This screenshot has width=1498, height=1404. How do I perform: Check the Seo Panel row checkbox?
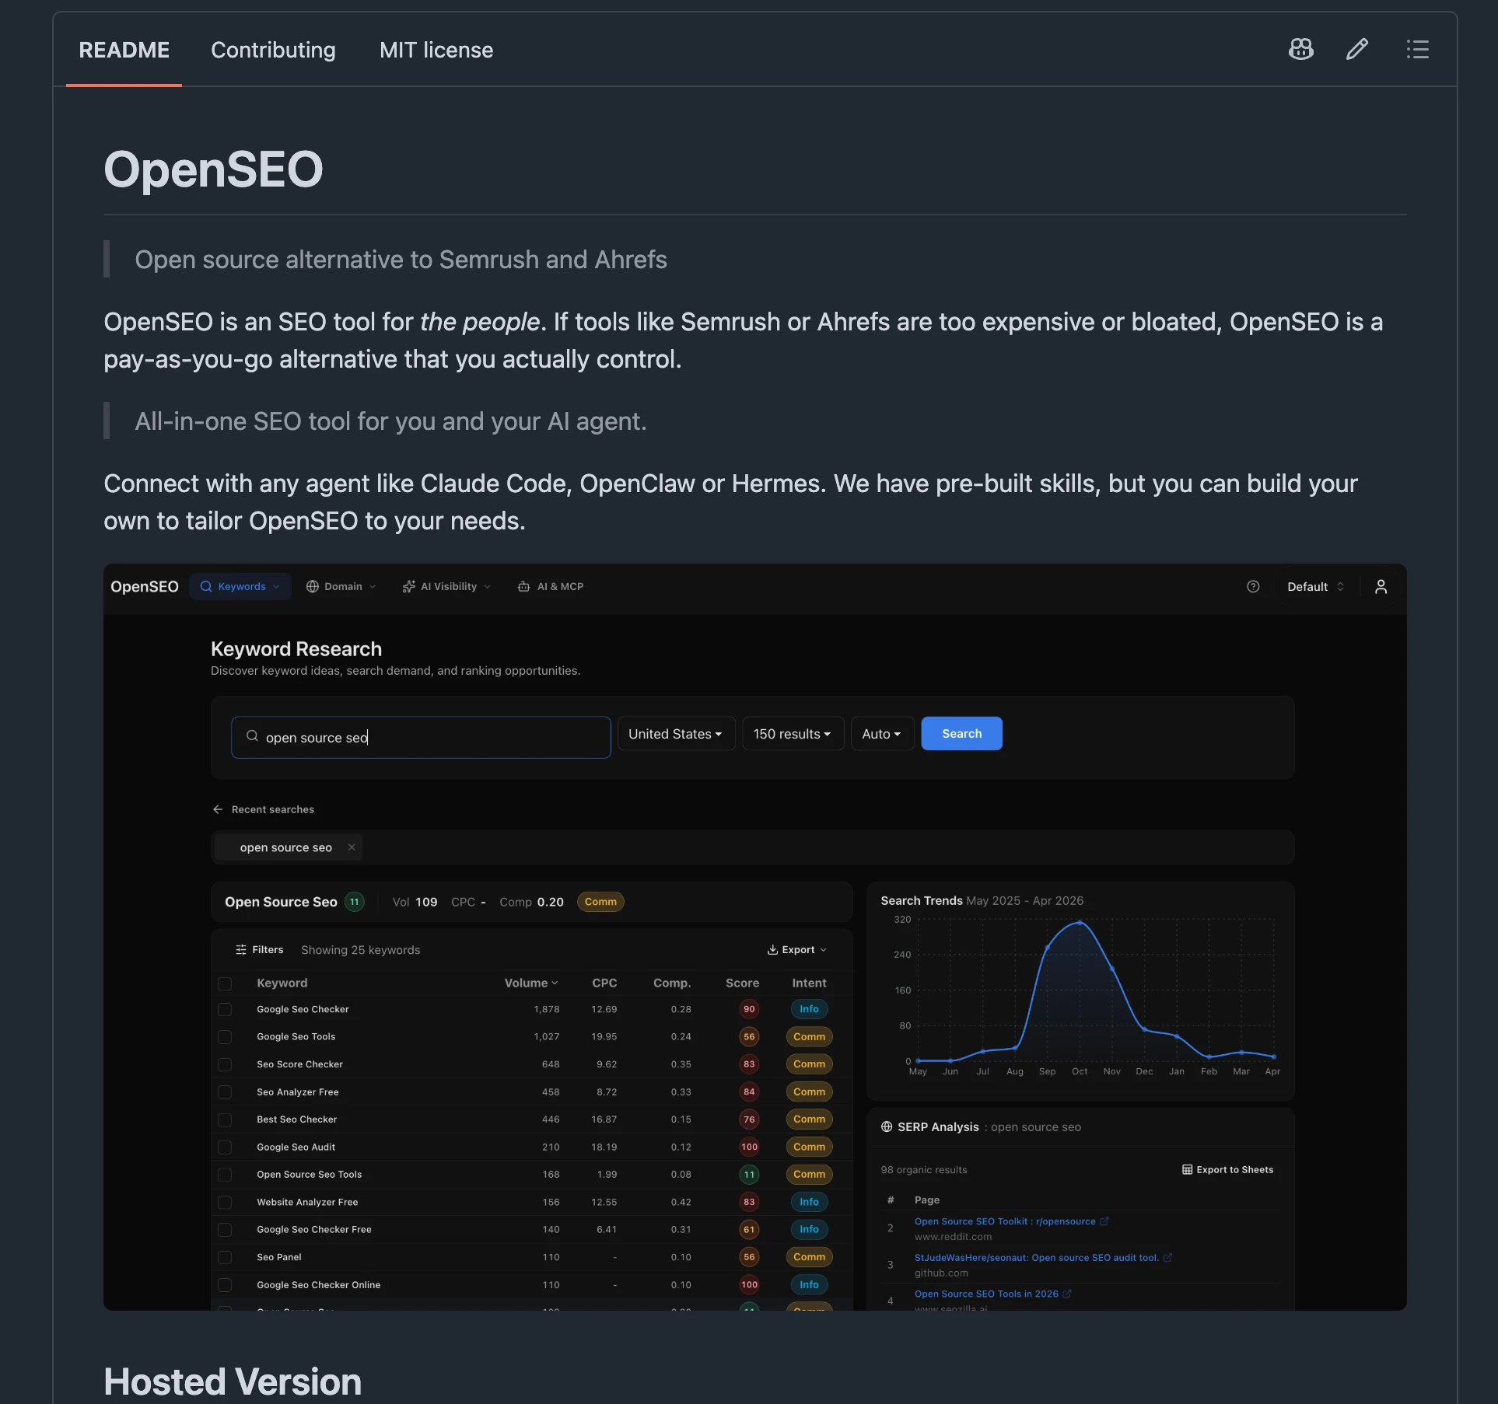225,1258
